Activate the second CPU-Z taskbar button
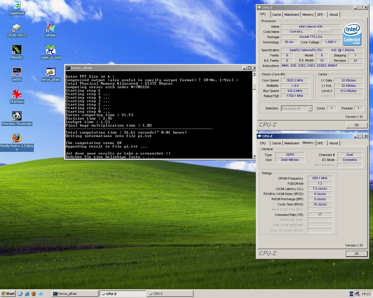Viewport: 373px width, 298px height. [x=170, y=294]
